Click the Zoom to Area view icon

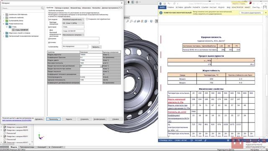click(x=131, y=21)
